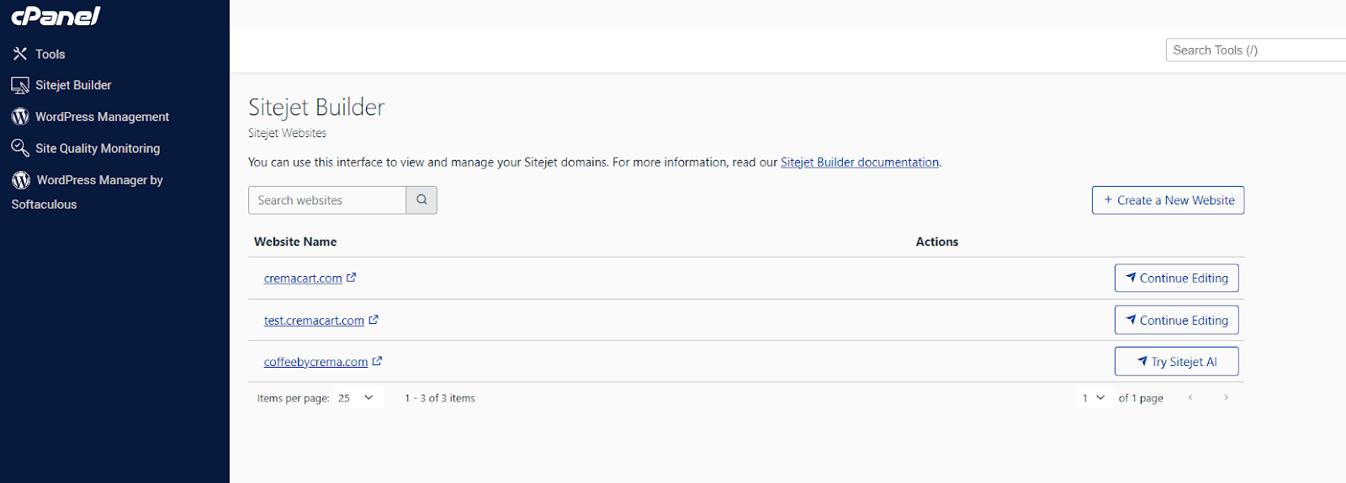
Task: Click the WordPress Manager by Softaculous icon
Action: click(x=21, y=180)
